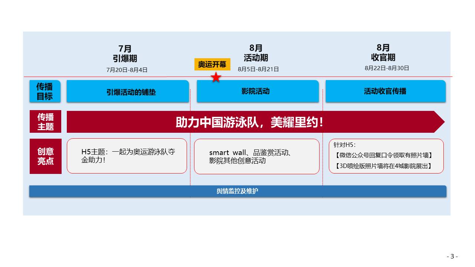475x267 pixels.
Task: Click the 创意亮点 red label
Action: click(x=46, y=156)
